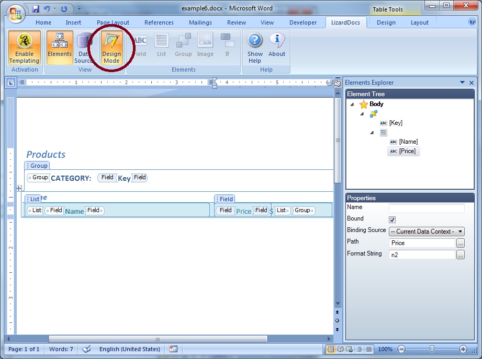Select browse object circle button

337,321
